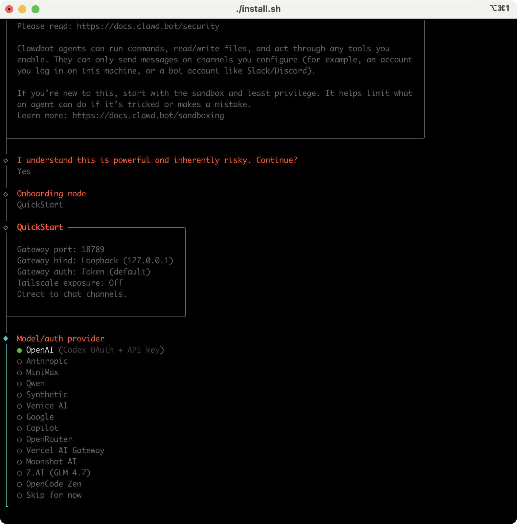This screenshot has width=517, height=524.
Task: Click the yellow minimize window button
Action: click(22, 9)
